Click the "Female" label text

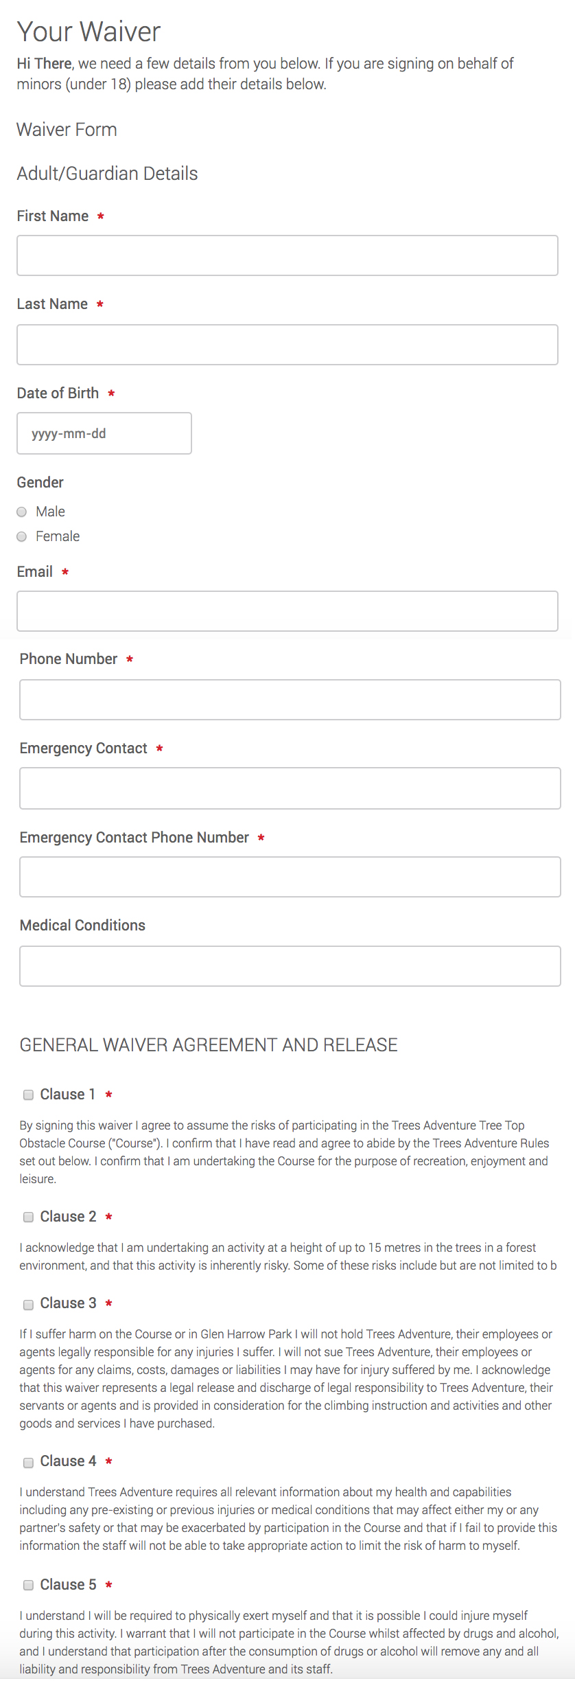tap(58, 536)
